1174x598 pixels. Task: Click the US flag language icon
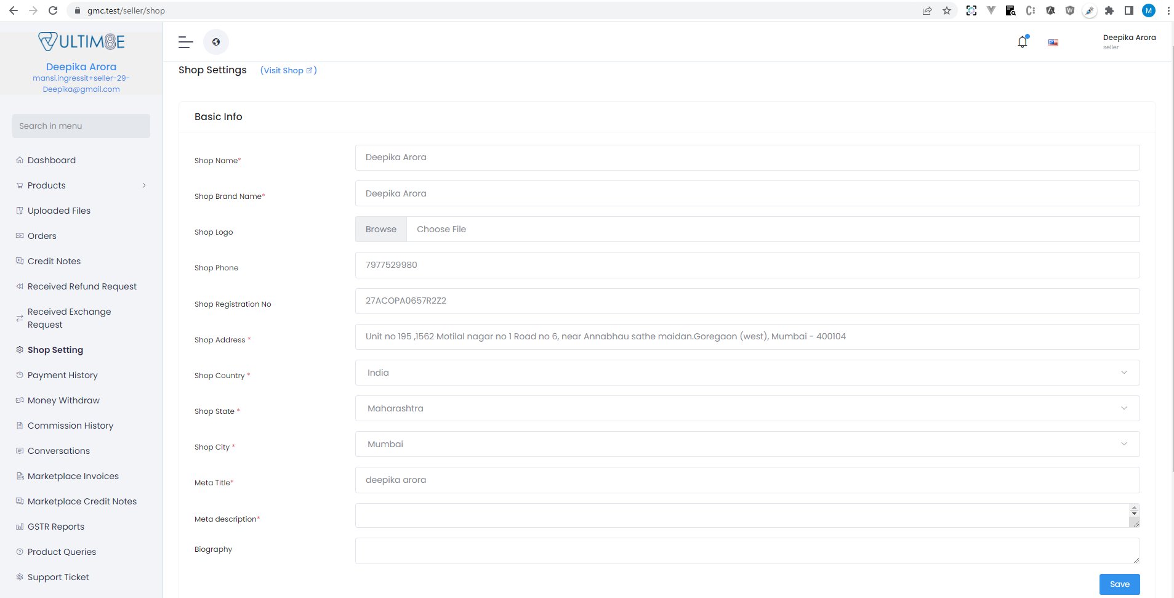pyautogui.click(x=1053, y=42)
